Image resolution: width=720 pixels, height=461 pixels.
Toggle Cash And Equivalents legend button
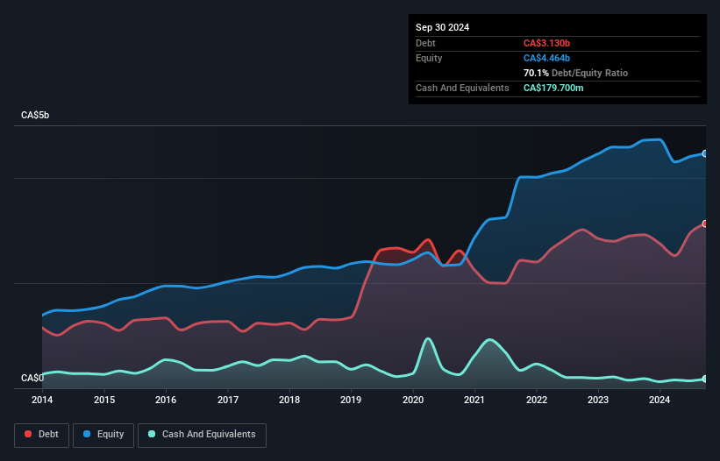(202, 435)
